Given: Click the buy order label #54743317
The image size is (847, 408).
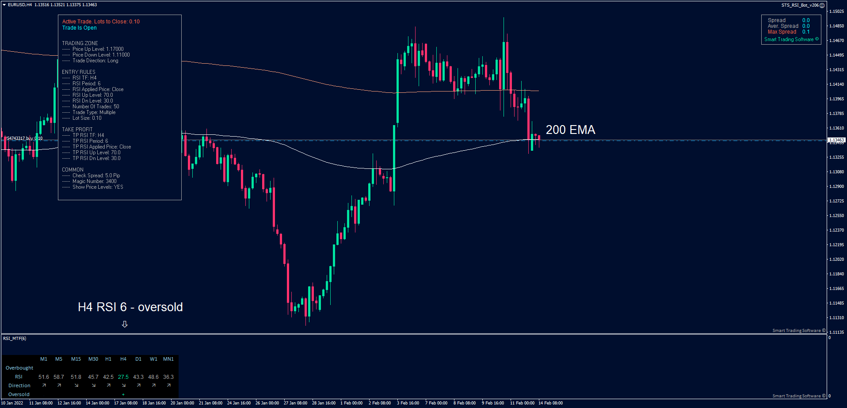Looking at the screenshot, I should click(x=23, y=138).
